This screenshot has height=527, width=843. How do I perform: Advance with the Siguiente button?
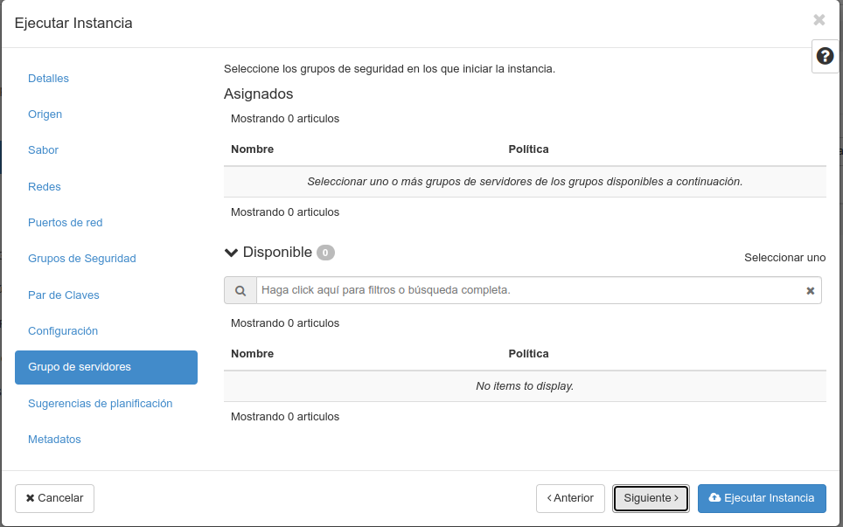pyautogui.click(x=651, y=498)
